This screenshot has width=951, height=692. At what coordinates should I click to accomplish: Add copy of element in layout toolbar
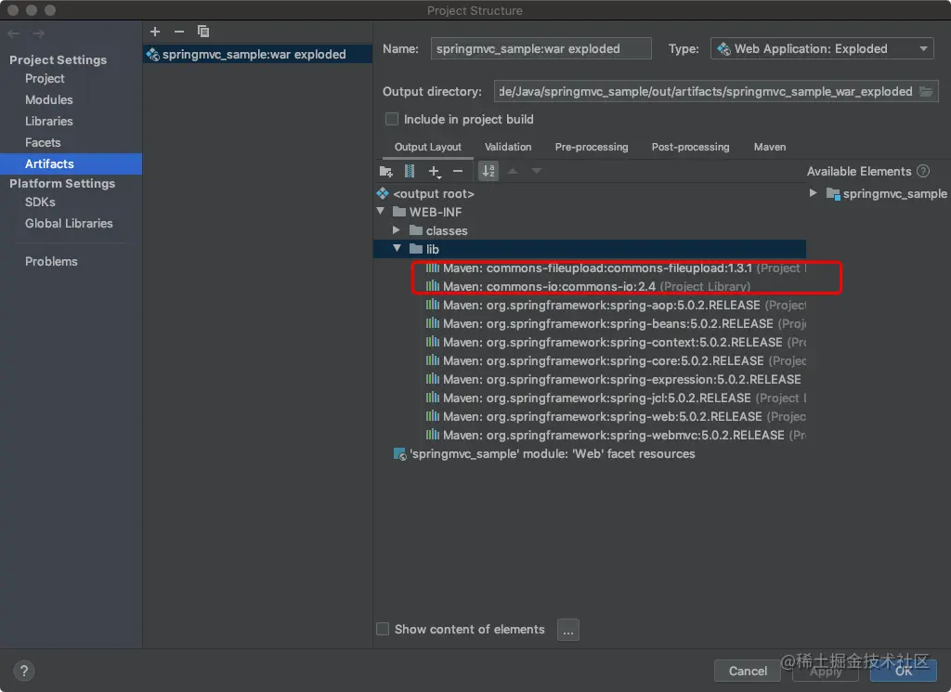(435, 172)
